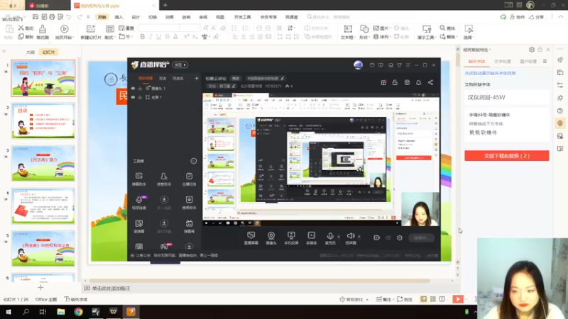Switch to normal view in status bar
This screenshot has width=568, height=319.
click(x=423, y=299)
